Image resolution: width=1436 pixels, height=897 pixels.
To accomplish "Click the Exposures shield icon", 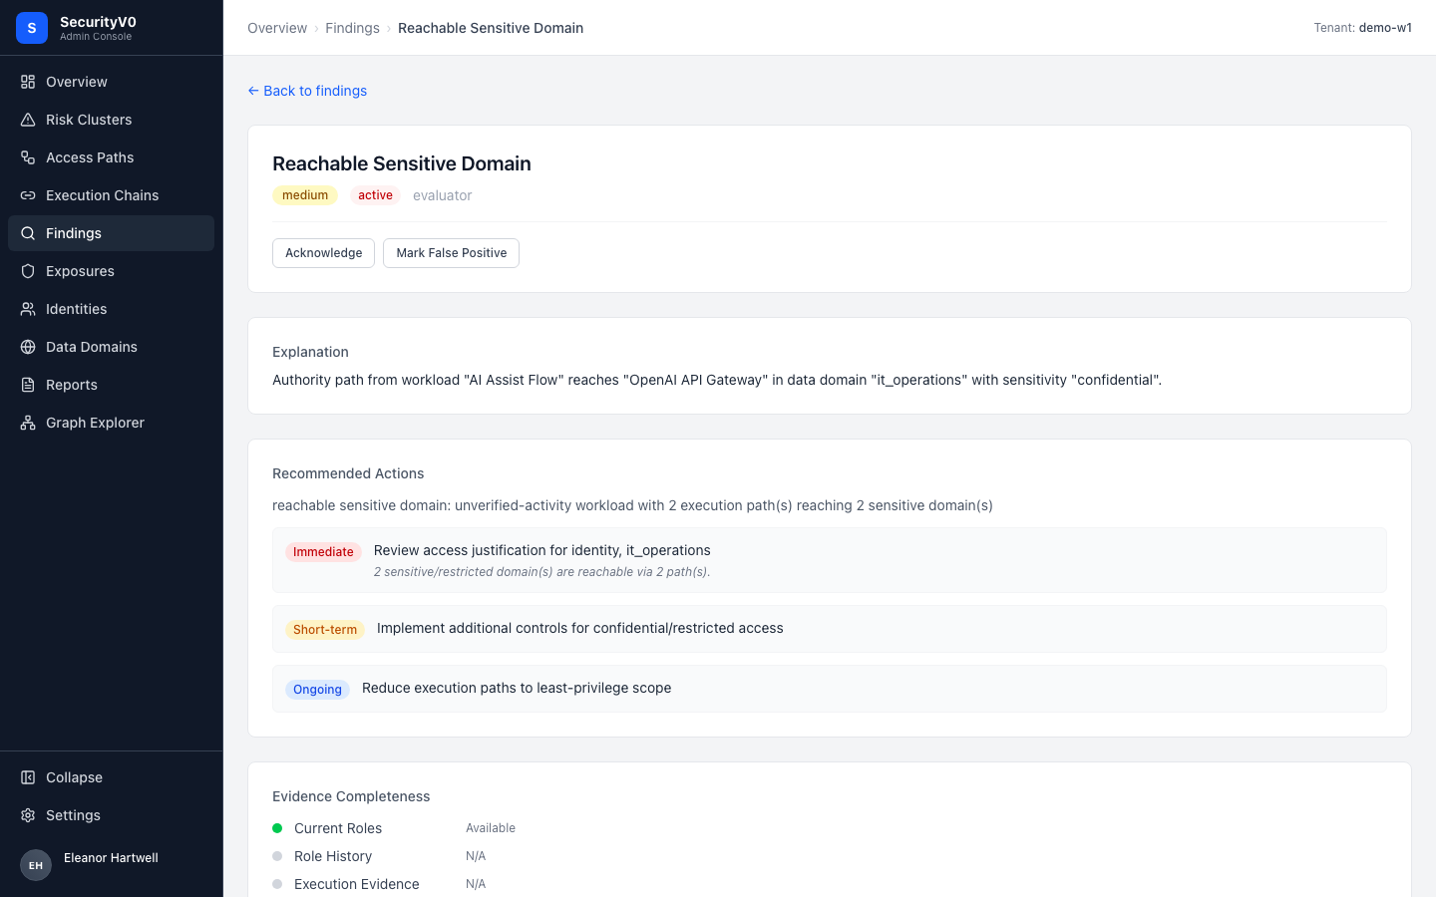I will pos(28,271).
